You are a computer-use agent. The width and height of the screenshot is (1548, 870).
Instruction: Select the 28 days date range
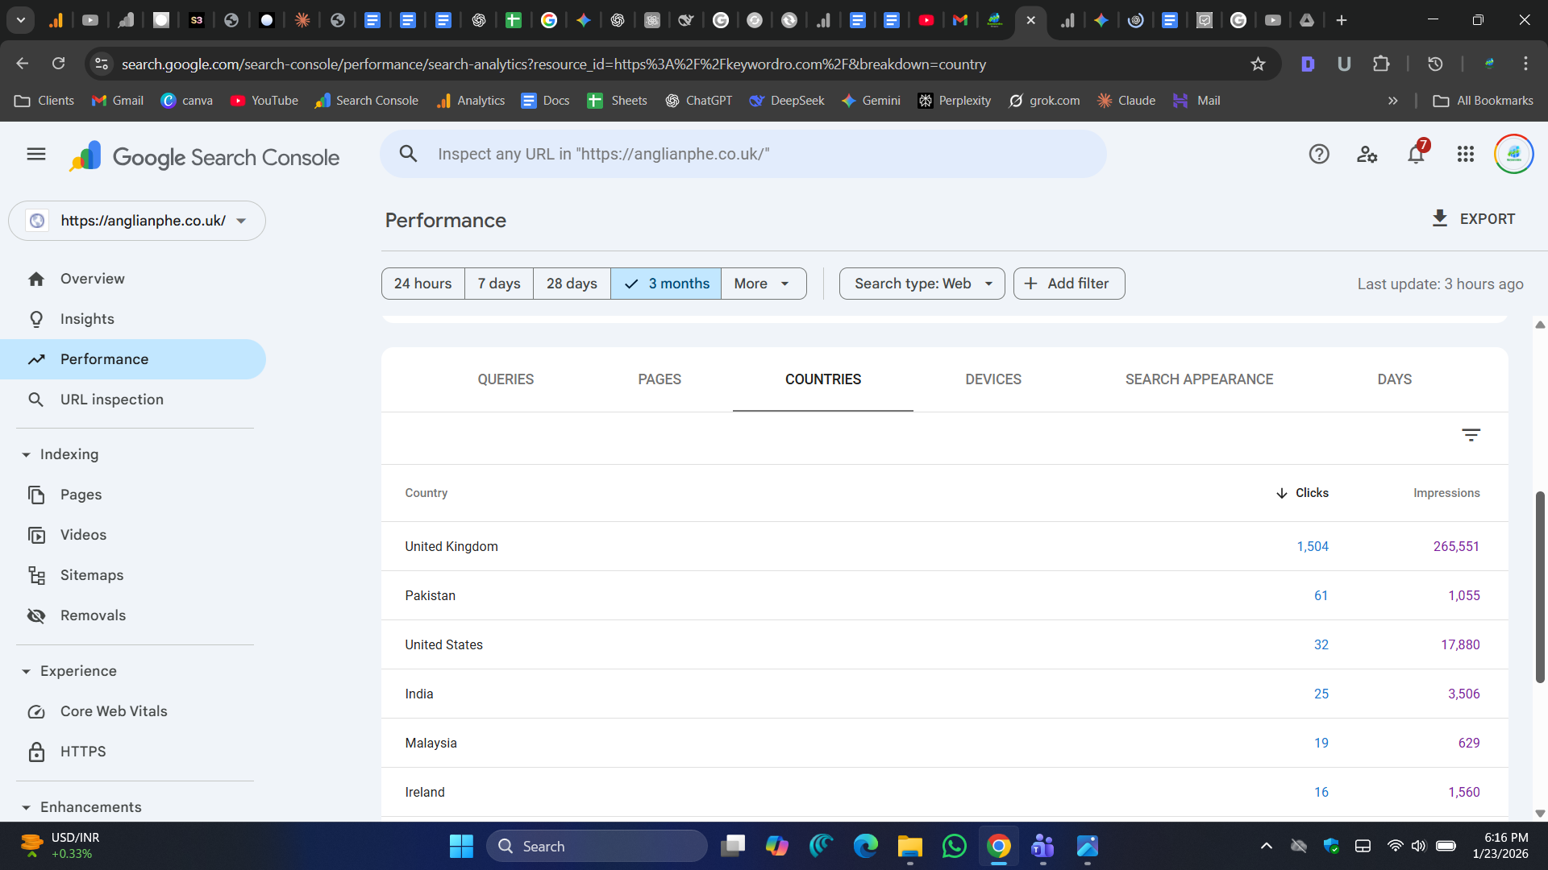[x=572, y=284]
